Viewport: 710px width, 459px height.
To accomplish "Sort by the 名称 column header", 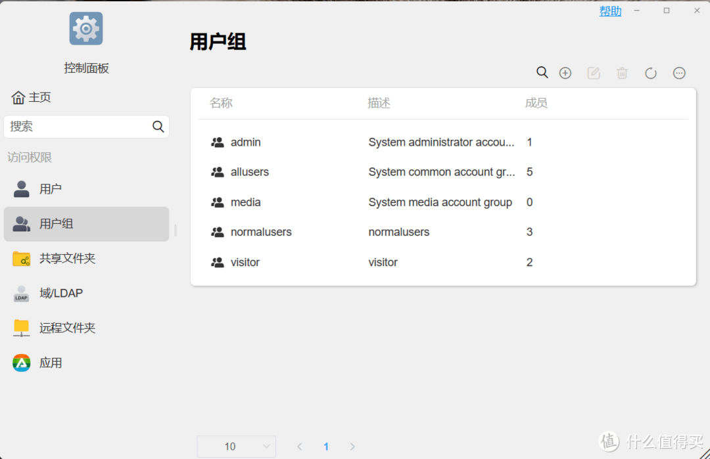I will tap(221, 103).
